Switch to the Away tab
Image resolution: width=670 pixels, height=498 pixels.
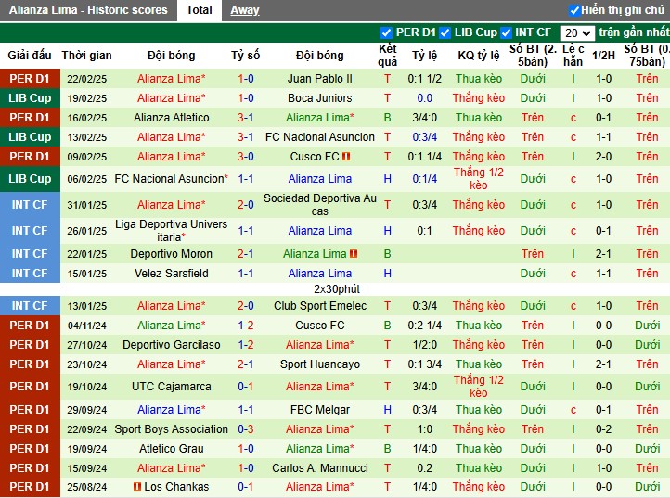pos(245,10)
